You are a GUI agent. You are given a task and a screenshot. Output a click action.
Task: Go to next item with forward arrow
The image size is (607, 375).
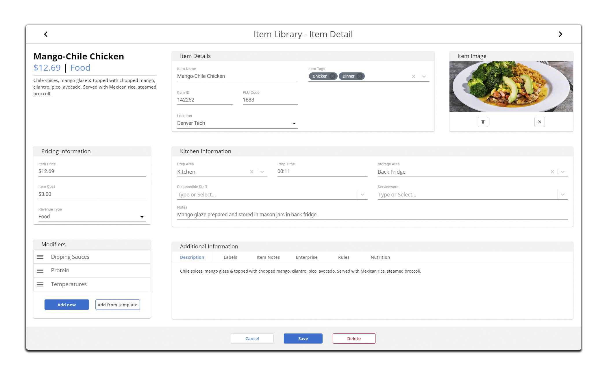tap(560, 34)
